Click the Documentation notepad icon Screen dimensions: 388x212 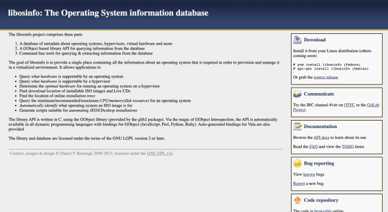[x=297, y=126]
